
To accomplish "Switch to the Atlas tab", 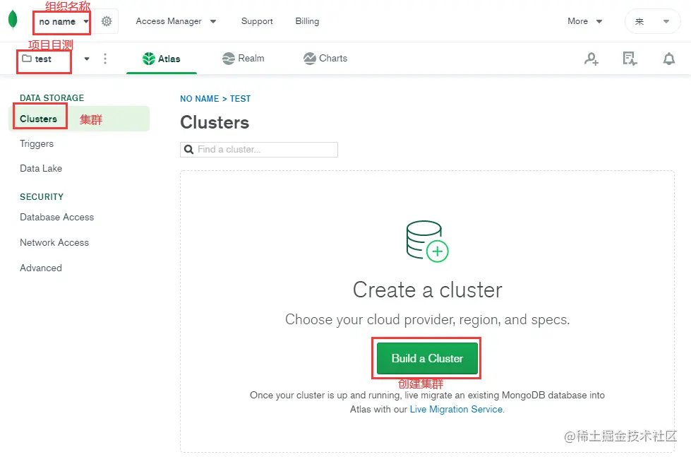I will point(162,59).
